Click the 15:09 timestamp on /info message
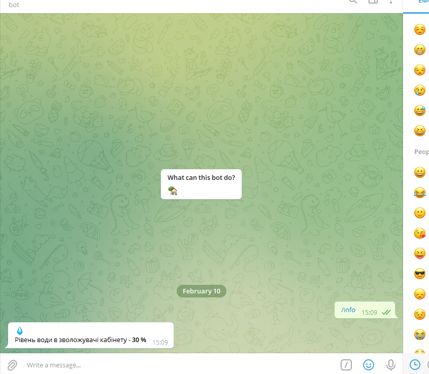 (369, 313)
